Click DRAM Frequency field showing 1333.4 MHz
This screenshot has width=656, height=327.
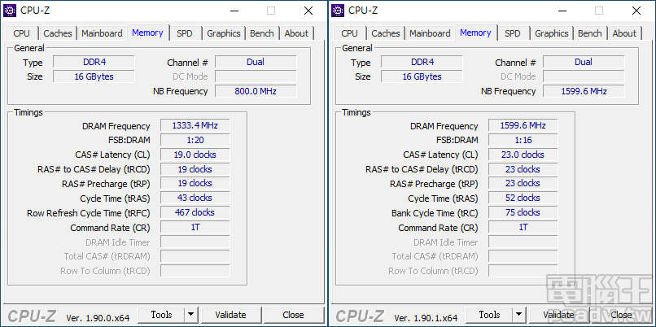click(195, 126)
